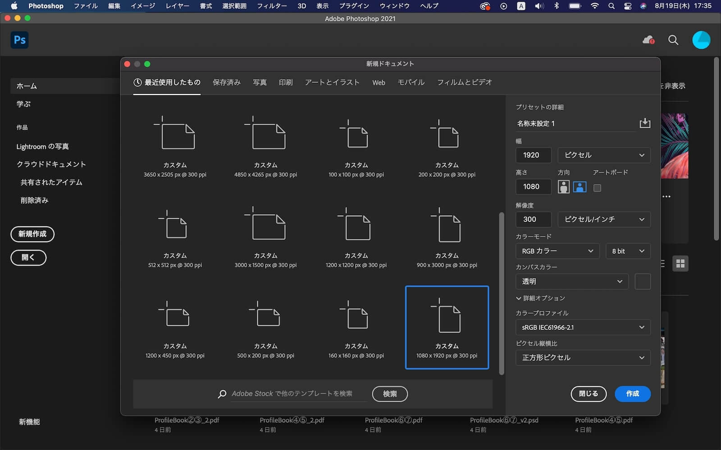Switch to the アートとイラスト tab

point(332,82)
